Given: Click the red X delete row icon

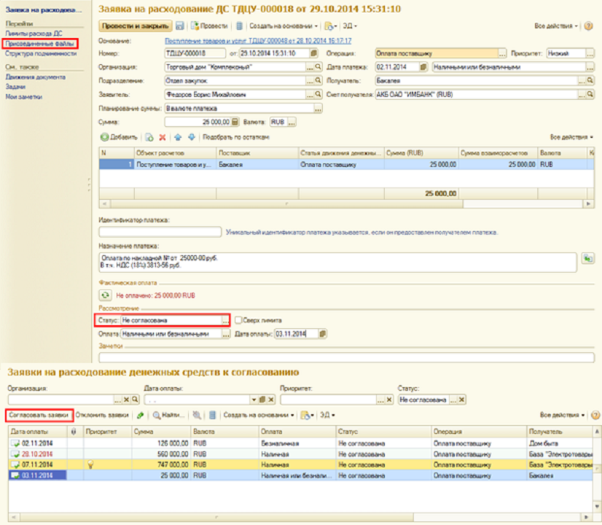Looking at the screenshot, I should pos(163,137).
